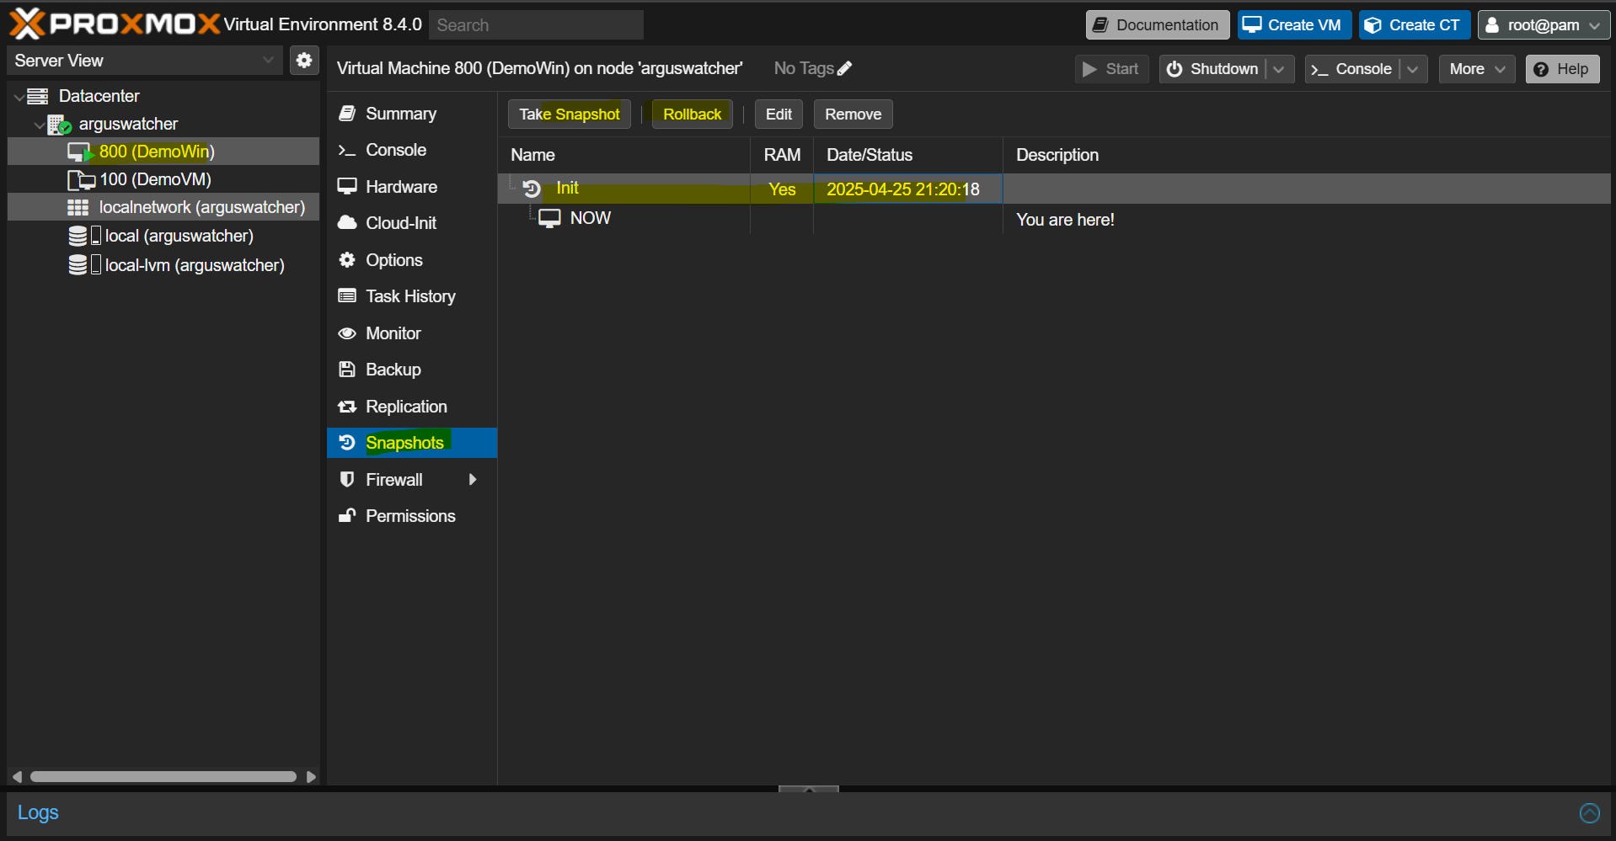Select the Snapshots menu item

[412, 443]
